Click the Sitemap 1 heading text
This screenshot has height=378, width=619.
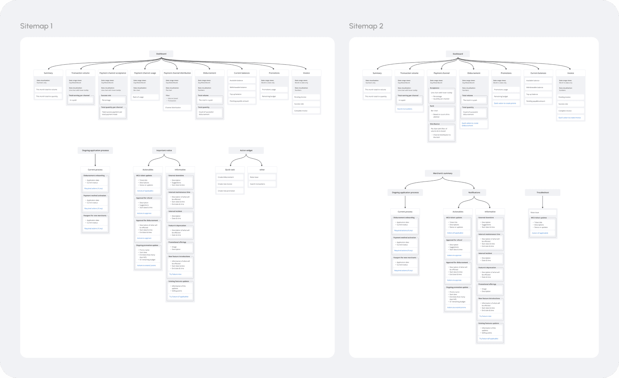(36, 26)
